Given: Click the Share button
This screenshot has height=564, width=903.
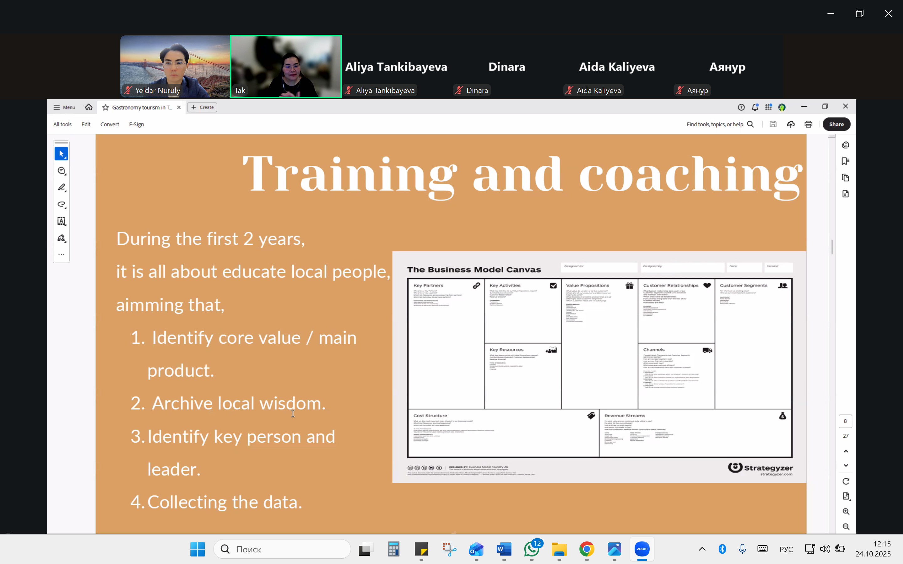Looking at the screenshot, I should pyautogui.click(x=836, y=124).
